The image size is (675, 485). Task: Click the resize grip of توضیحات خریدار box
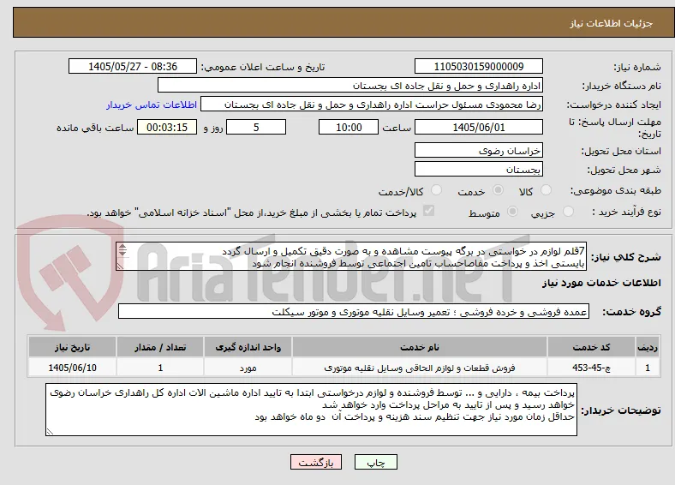click(50, 431)
